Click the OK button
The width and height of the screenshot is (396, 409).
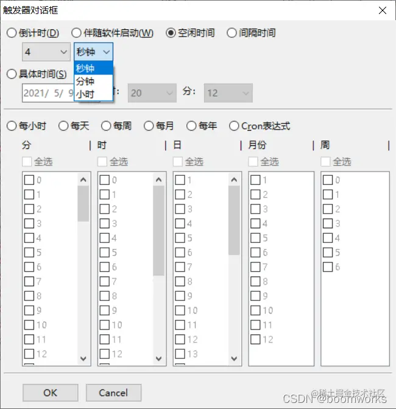[50, 393]
